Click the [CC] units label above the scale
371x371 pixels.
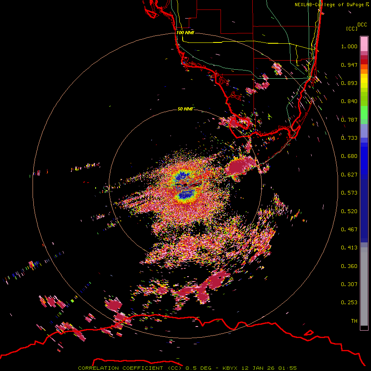click(x=352, y=28)
